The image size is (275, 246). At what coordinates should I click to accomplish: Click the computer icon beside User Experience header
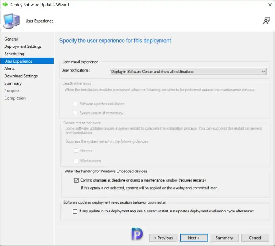(12, 21)
